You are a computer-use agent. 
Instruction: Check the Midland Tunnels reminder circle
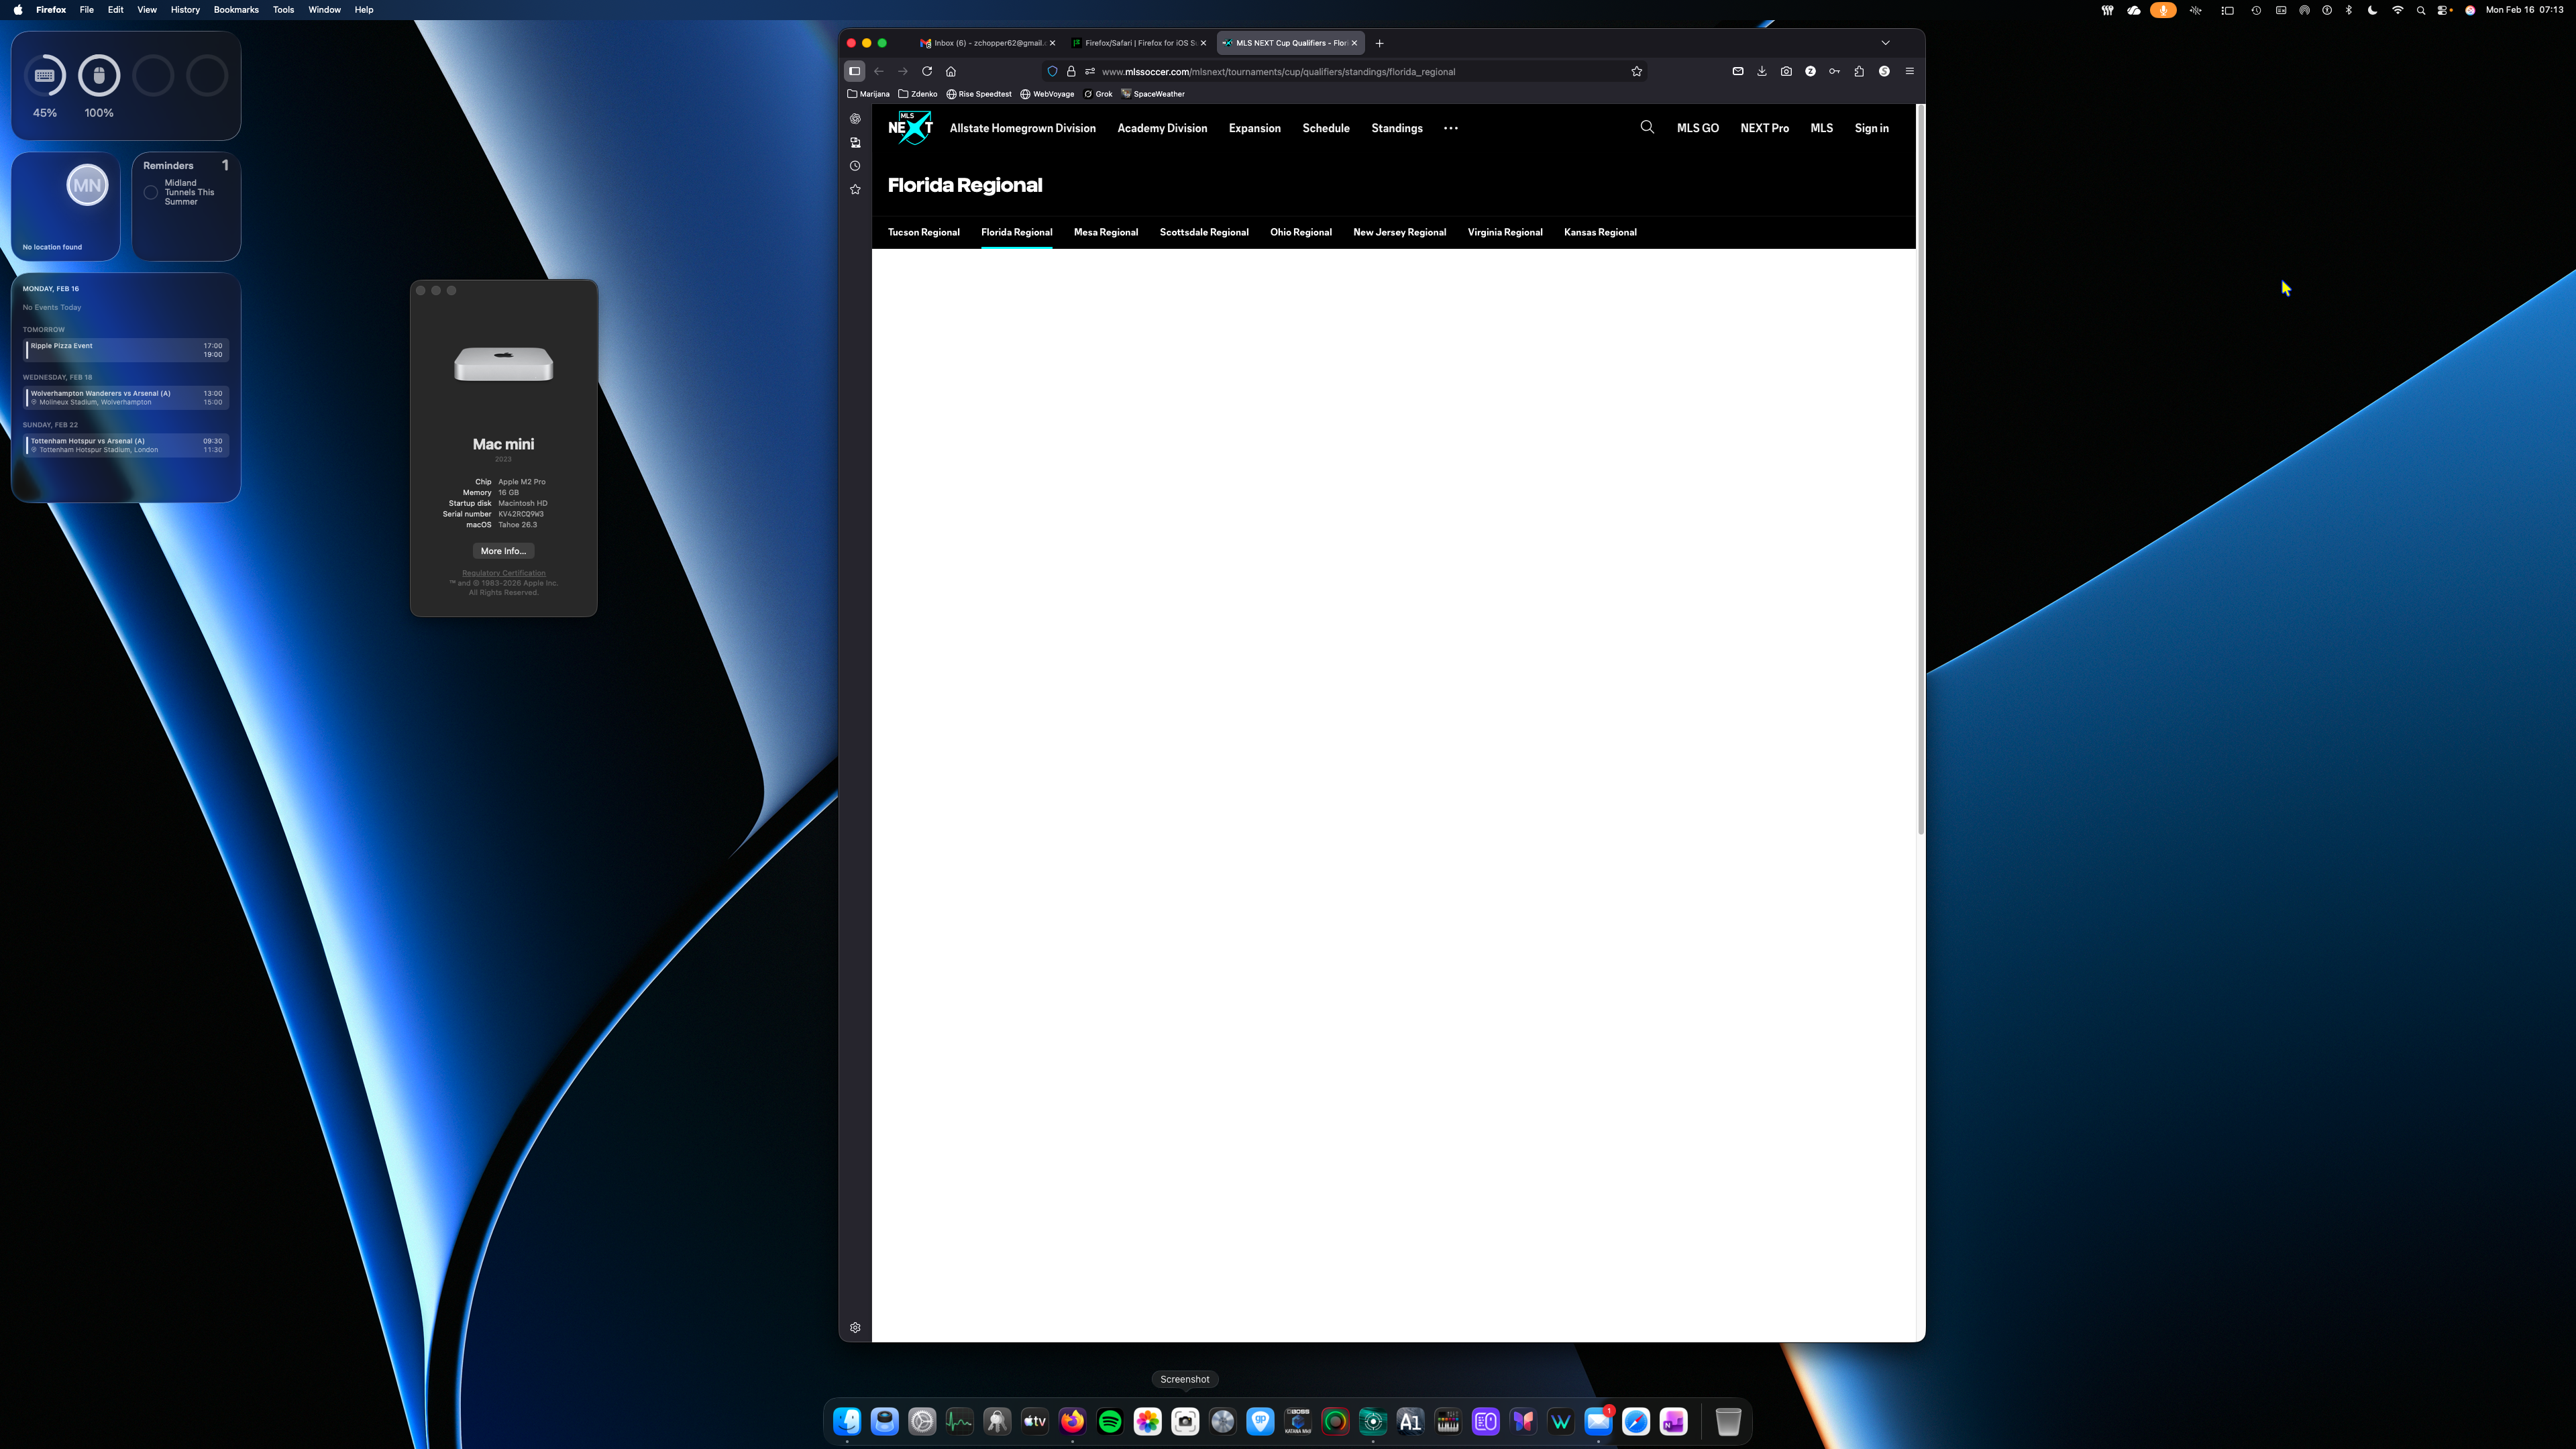[x=151, y=192]
